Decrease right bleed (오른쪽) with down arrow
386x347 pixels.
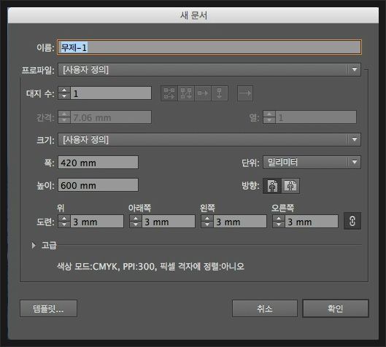click(279, 225)
